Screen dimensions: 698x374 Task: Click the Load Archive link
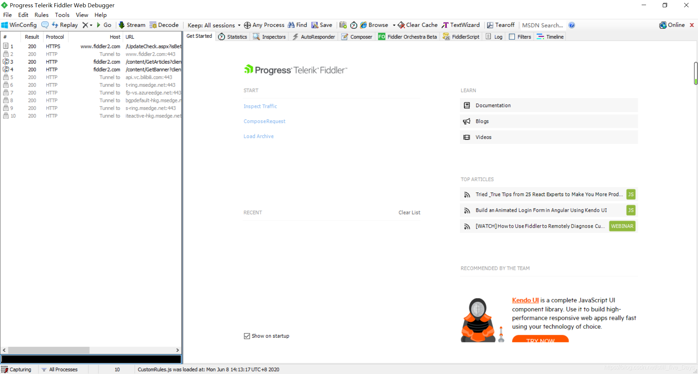(x=258, y=136)
